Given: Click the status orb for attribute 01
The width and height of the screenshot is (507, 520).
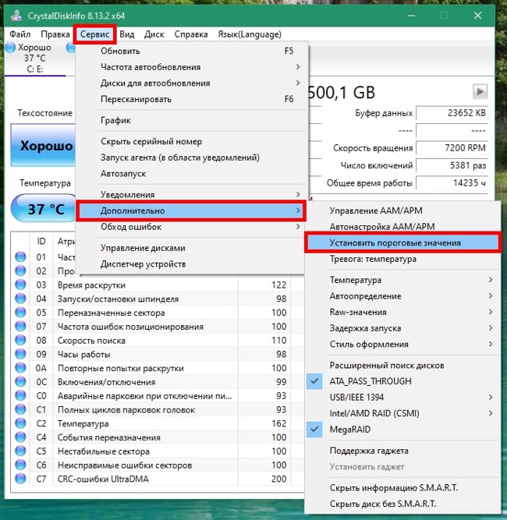Looking at the screenshot, I should click(20, 257).
